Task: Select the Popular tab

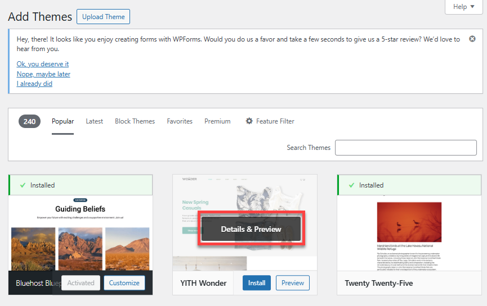Action: (62, 121)
